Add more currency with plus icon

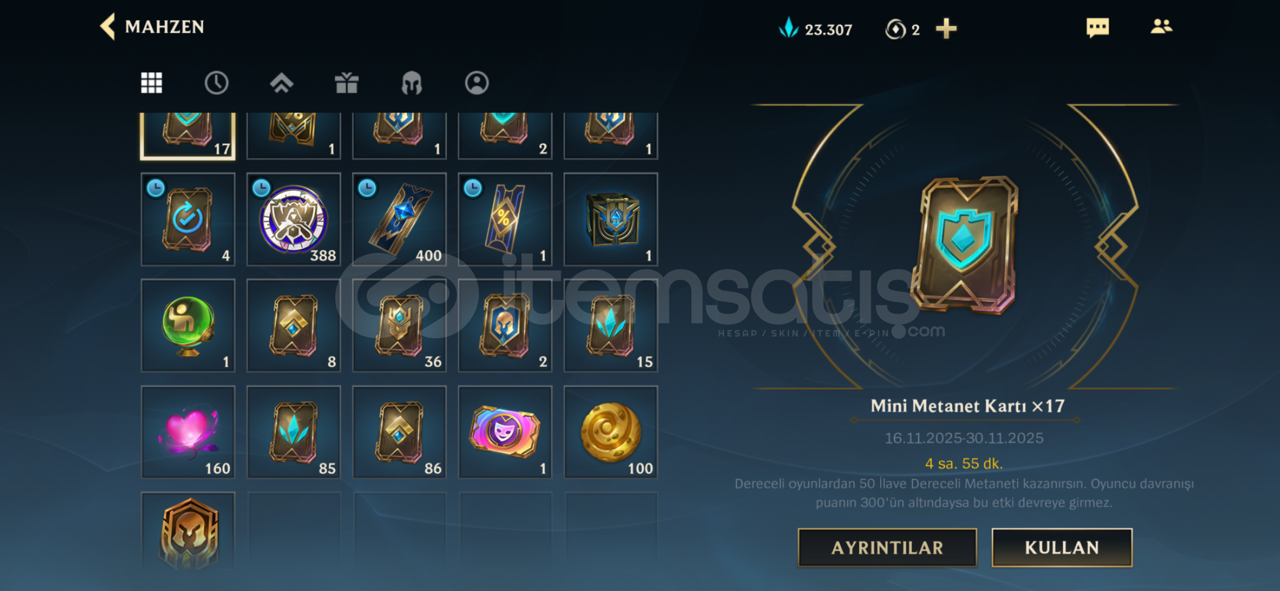(946, 28)
